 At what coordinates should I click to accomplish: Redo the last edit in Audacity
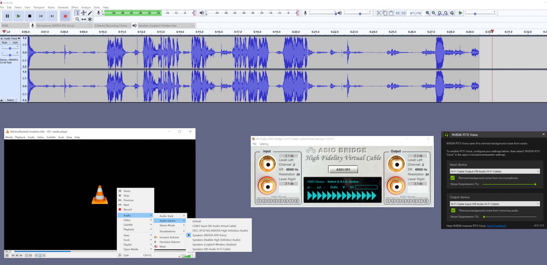point(418,13)
